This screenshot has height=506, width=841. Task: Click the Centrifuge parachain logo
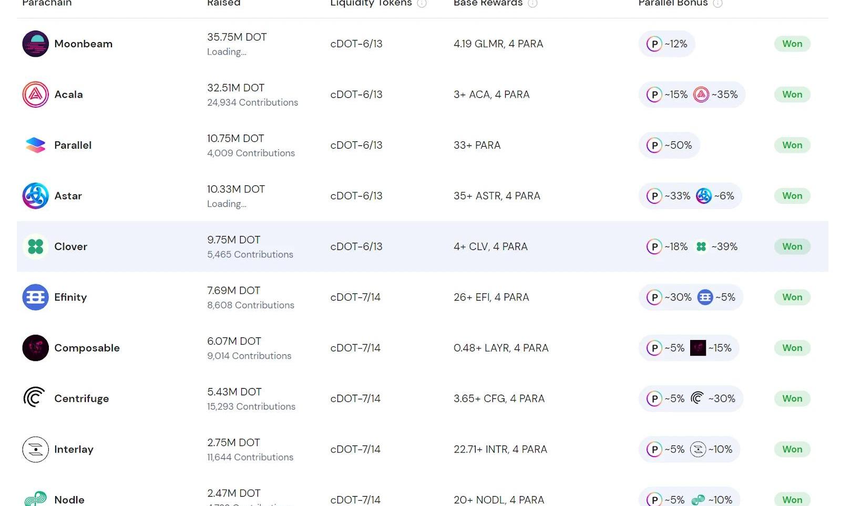pos(35,398)
